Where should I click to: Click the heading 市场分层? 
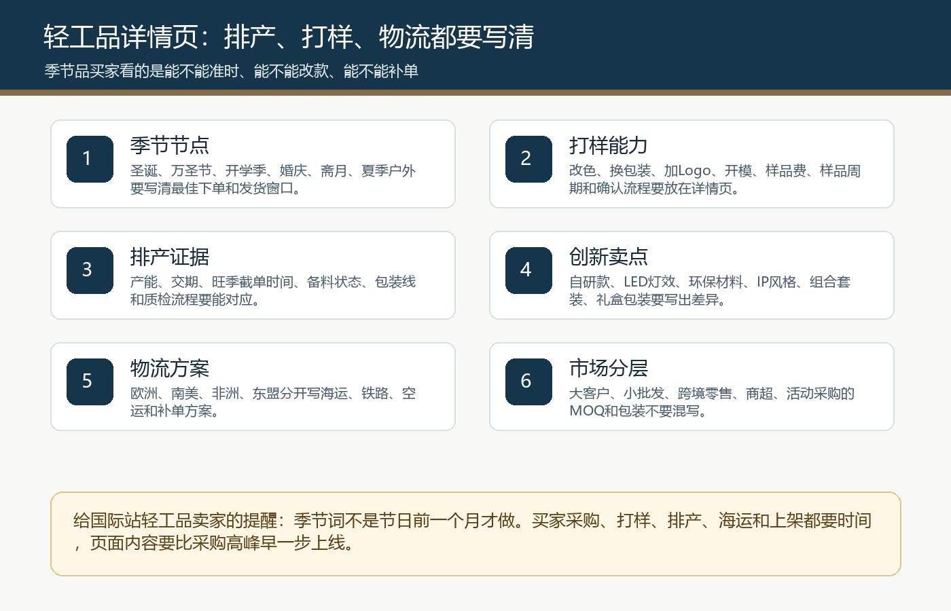[609, 368]
